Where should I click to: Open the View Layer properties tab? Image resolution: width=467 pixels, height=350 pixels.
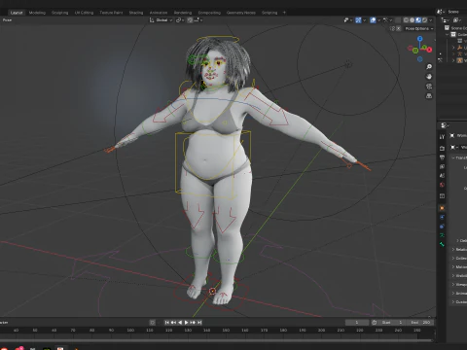[442, 166]
